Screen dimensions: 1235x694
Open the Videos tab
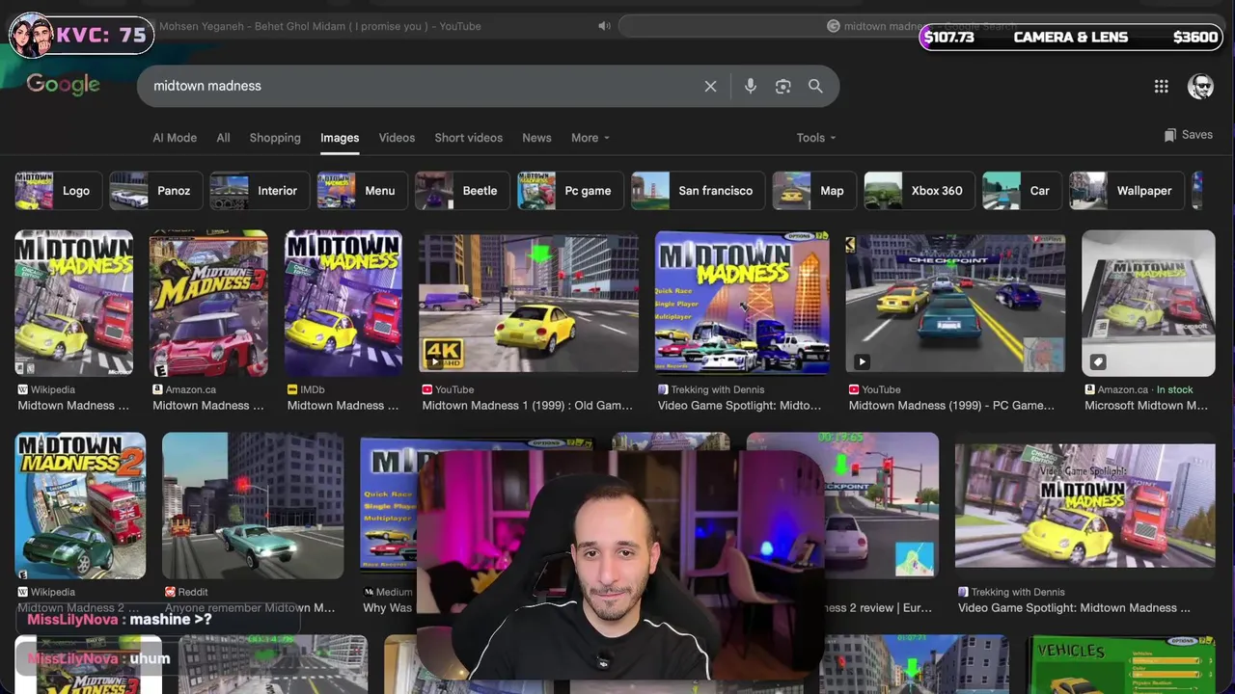(397, 138)
